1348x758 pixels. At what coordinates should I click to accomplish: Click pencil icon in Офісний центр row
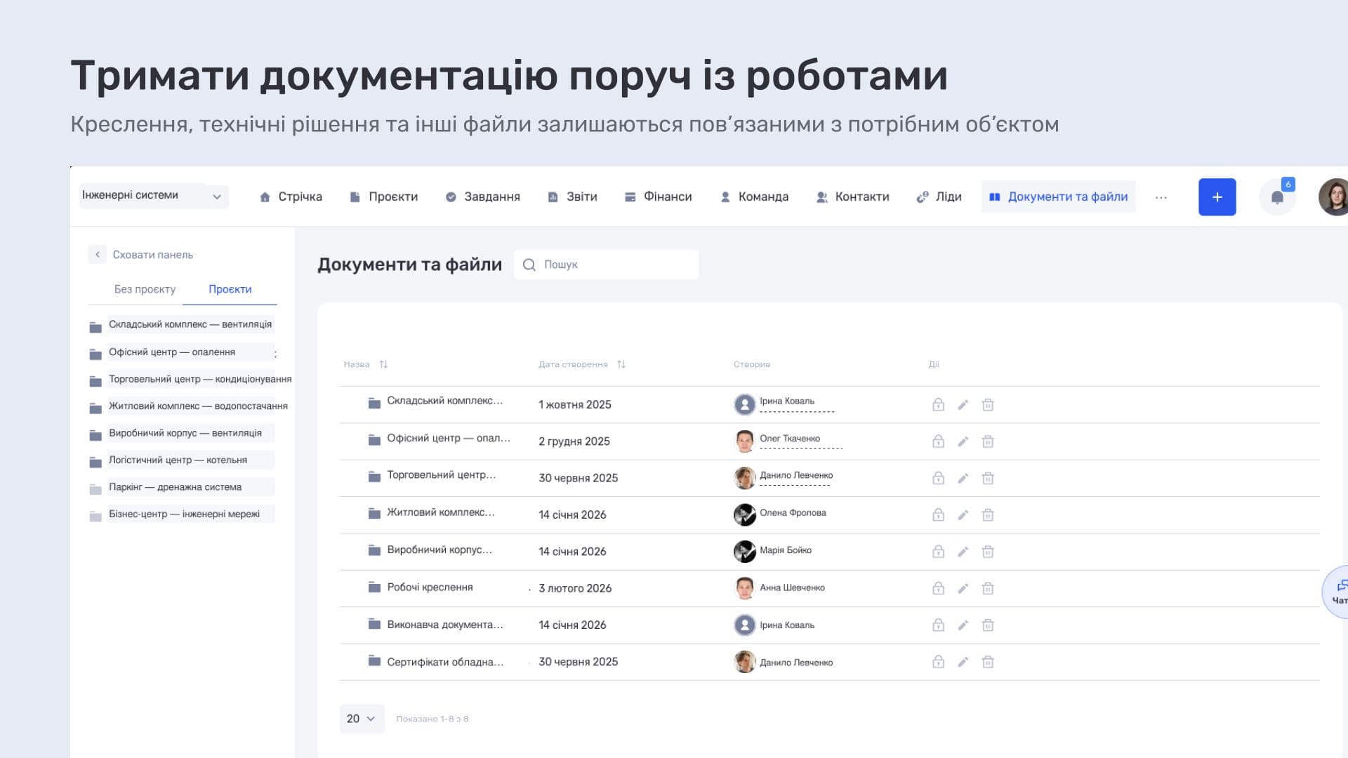[x=963, y=441]
